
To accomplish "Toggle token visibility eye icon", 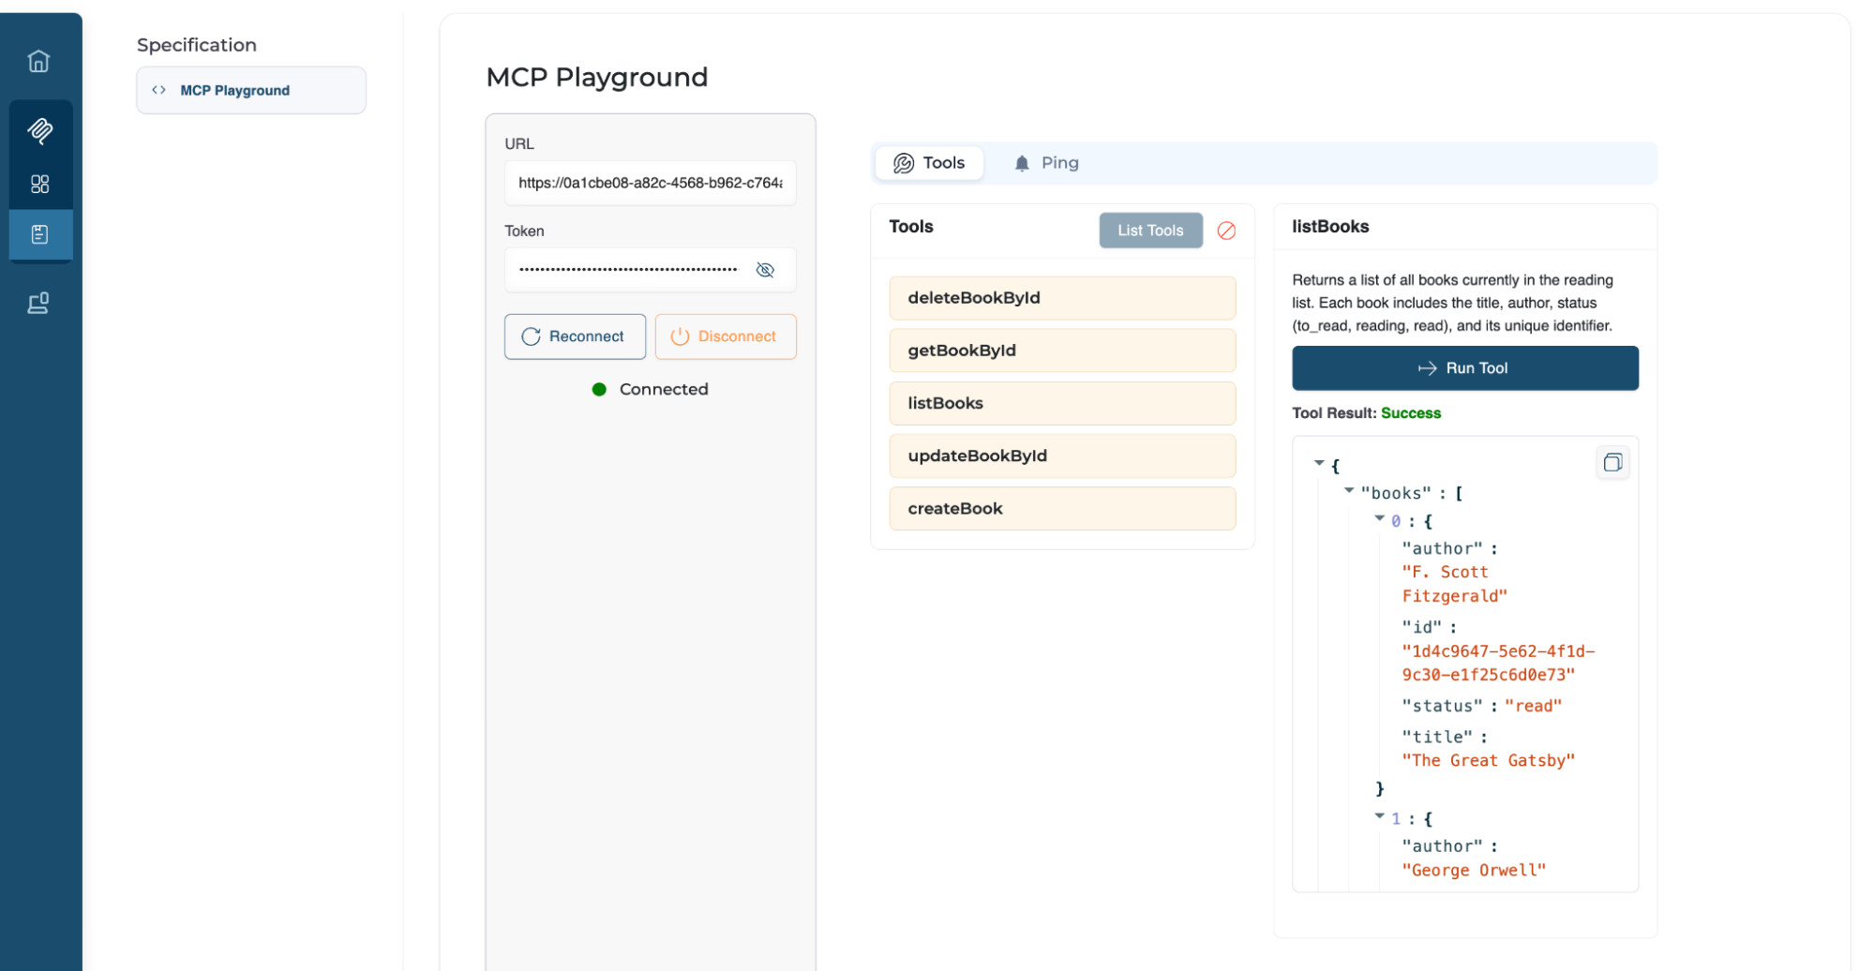I will 764,270.
